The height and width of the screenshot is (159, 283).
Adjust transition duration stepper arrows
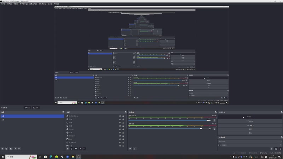coord(281,145)
